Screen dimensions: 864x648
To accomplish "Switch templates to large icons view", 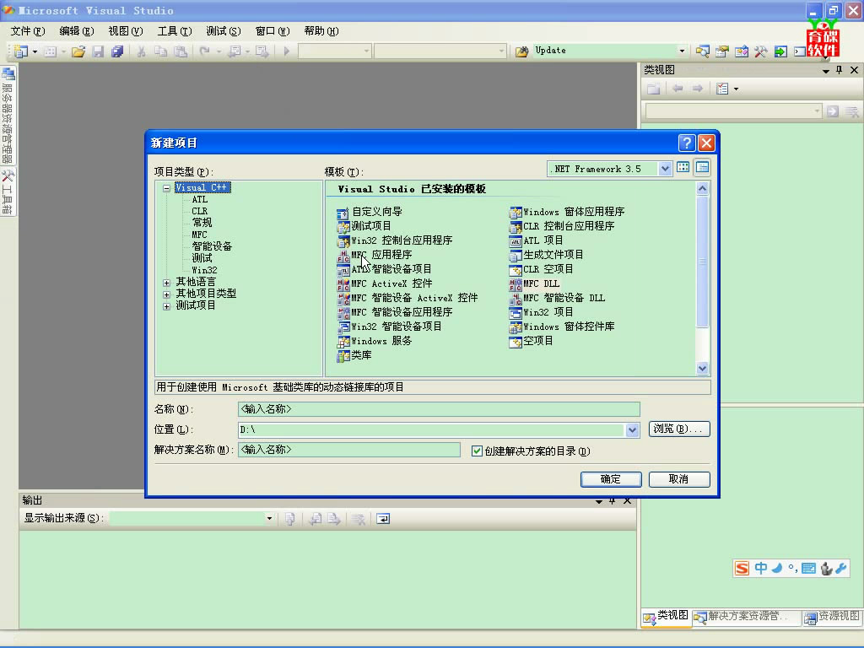I will (683, 168).
